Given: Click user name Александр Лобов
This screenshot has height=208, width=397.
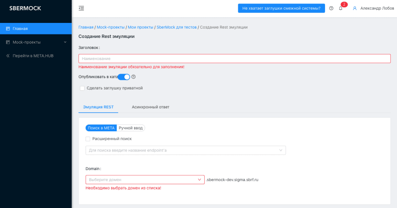Looking at the screenshot, I should (x=377, y=8).
